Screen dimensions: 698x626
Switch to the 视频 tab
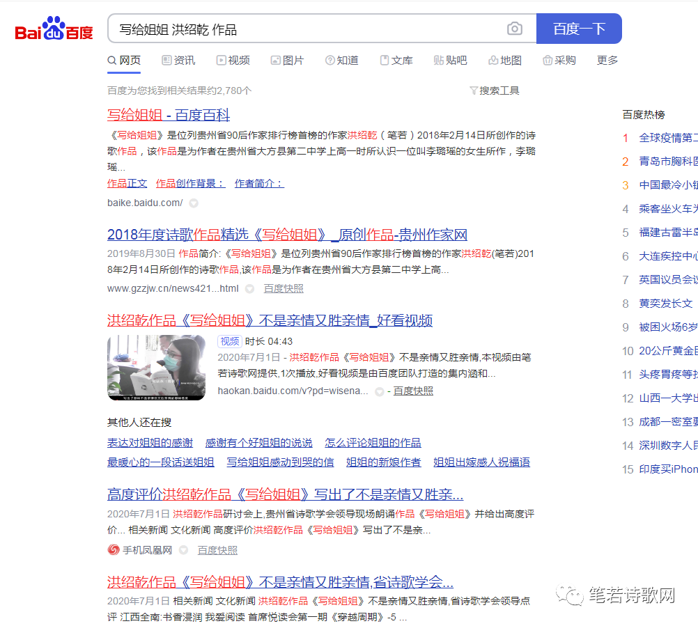point(233,60)
